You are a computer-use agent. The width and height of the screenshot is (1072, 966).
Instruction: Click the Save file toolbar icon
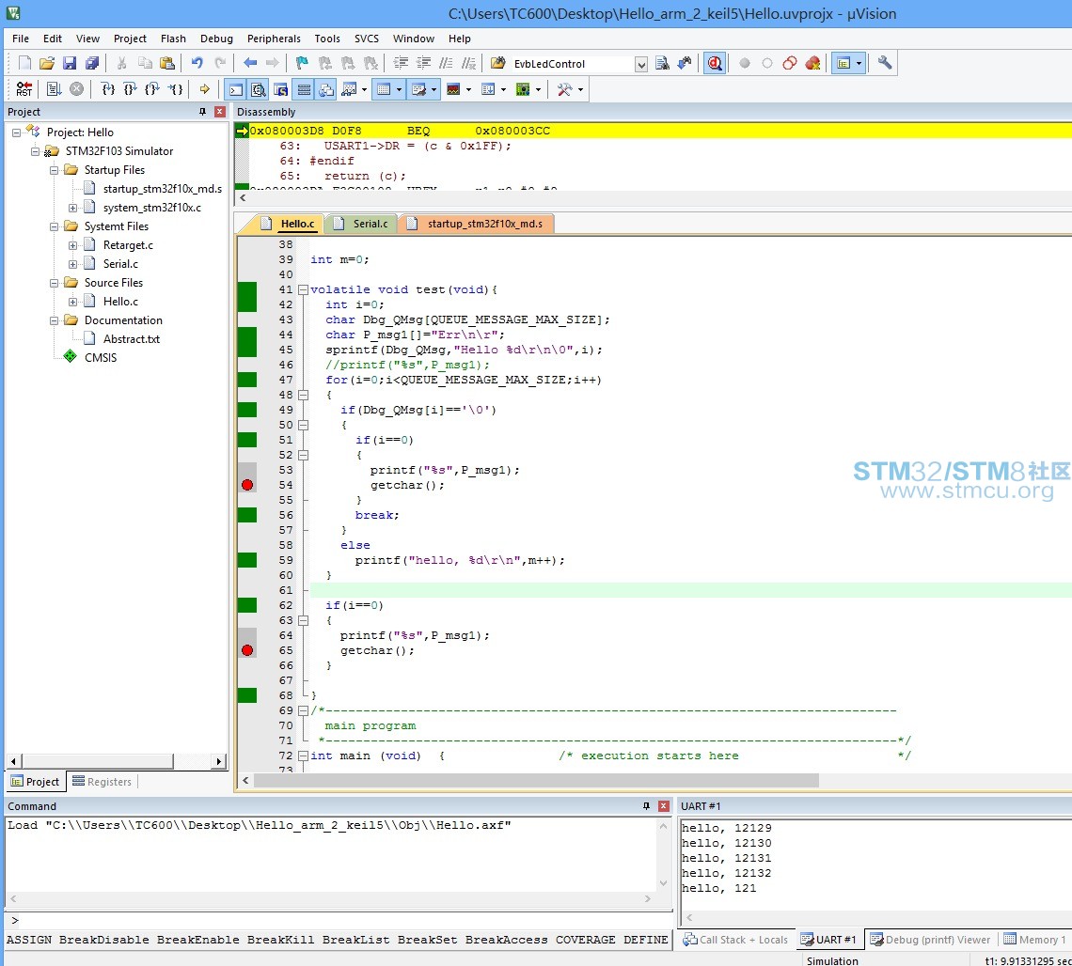pos(69,64)
